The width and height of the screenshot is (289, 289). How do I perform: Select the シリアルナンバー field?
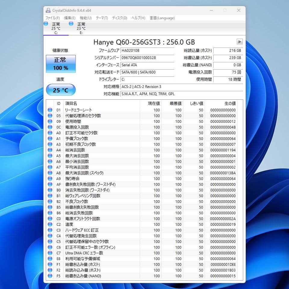[148, 58]
